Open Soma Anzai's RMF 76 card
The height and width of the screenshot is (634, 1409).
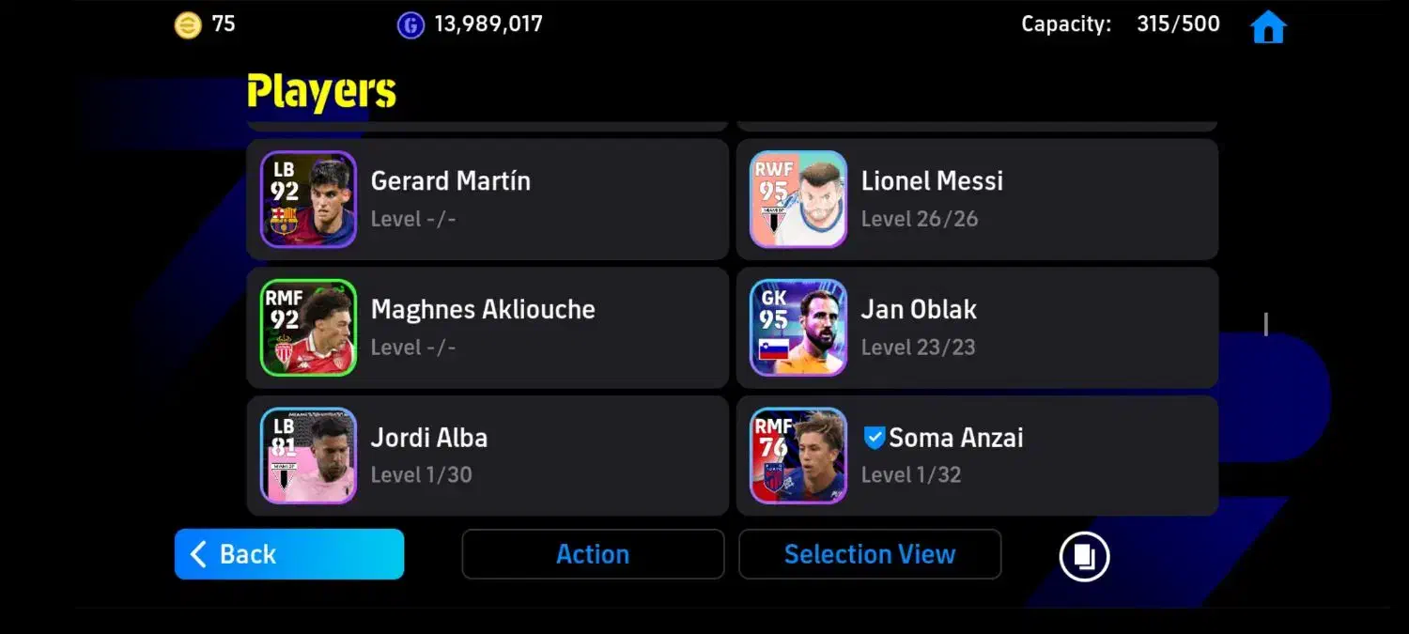click(798, 456)
